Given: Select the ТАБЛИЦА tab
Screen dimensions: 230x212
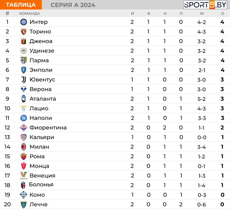Looking at the screenshot, I should point(21,5).
